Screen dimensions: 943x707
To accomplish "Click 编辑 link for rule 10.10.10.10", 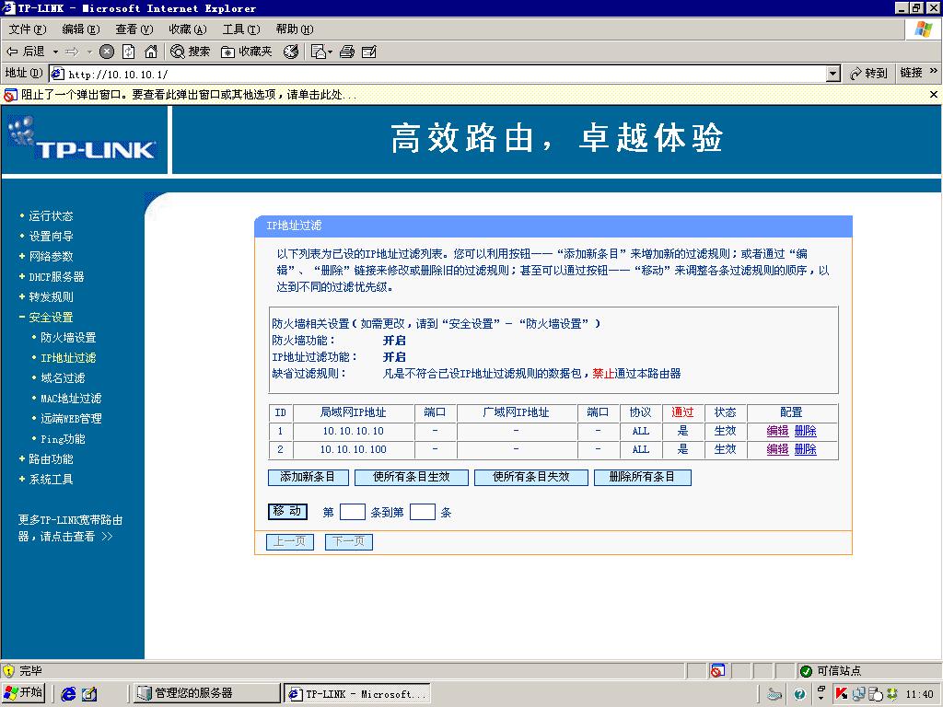I will (777, 431).
